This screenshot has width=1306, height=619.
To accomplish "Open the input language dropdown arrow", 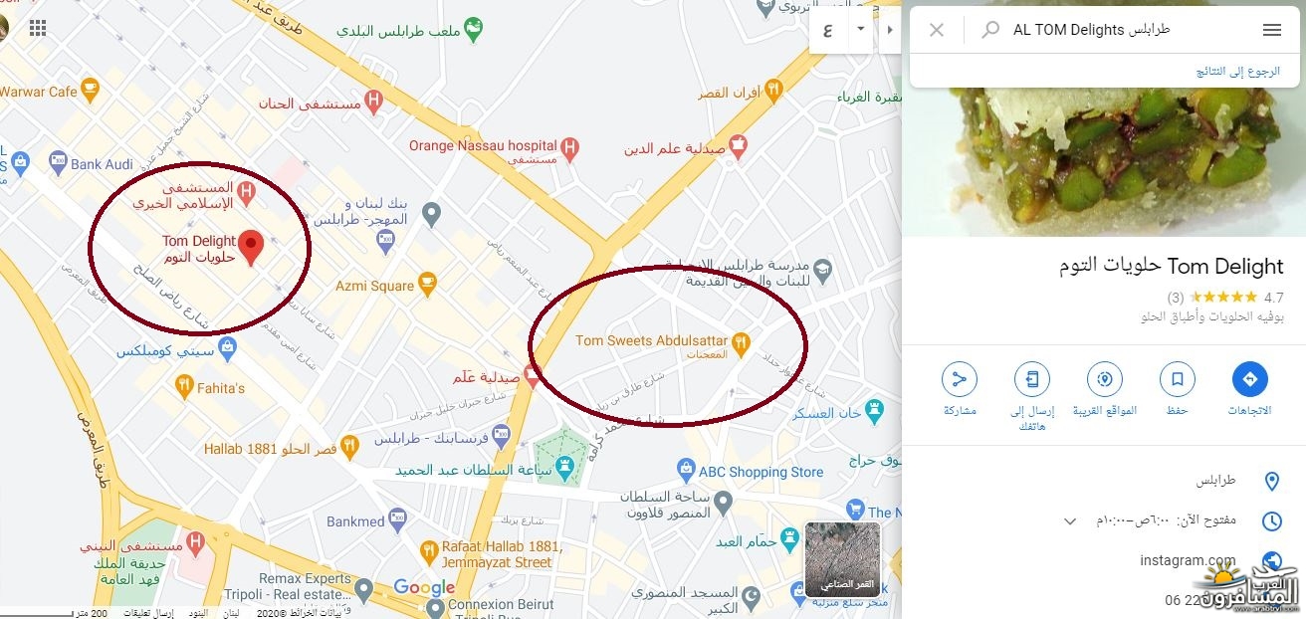I will click(x=861, y=30).
